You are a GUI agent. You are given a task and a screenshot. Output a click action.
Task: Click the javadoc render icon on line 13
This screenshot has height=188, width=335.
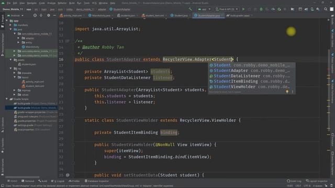[68, 41]
